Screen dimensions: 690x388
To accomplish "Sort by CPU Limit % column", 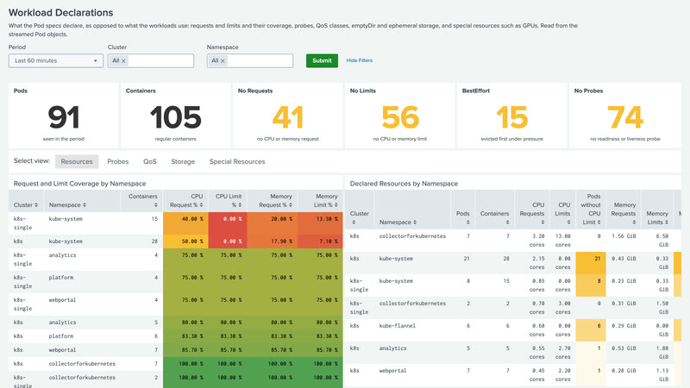I will tap(228, 201).
